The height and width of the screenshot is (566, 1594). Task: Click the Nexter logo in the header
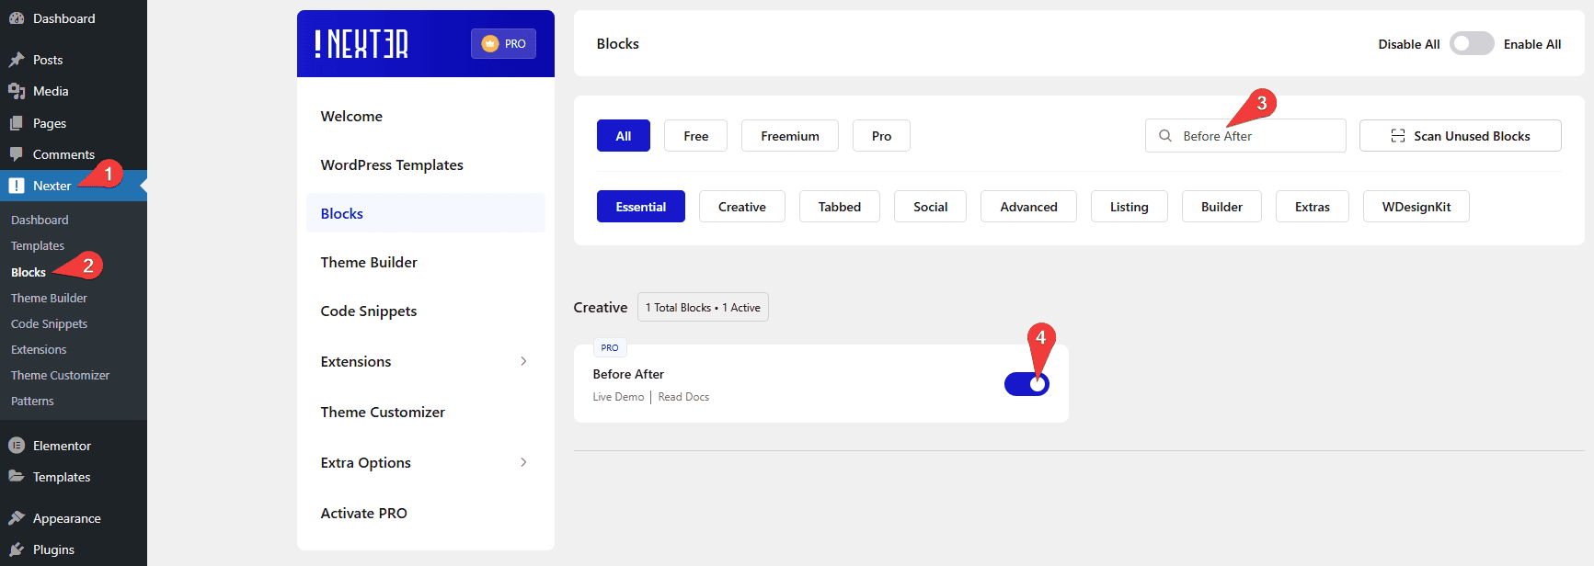click(x=361, y=44)
